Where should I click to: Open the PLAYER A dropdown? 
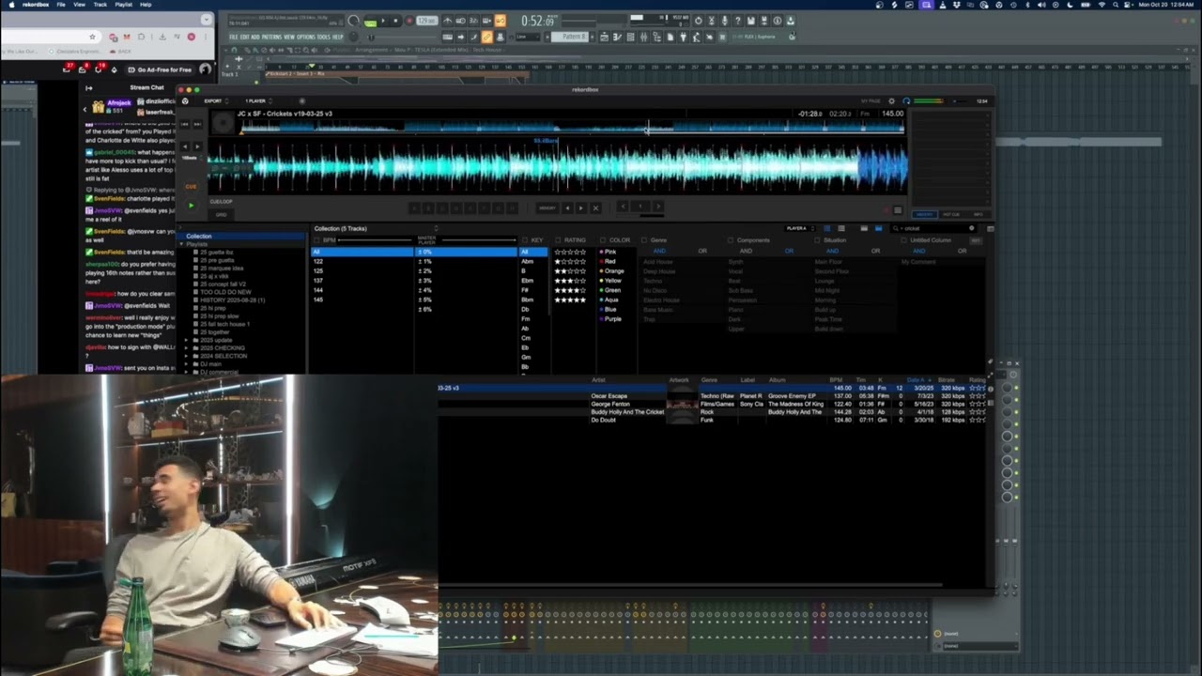pos(799,228)
